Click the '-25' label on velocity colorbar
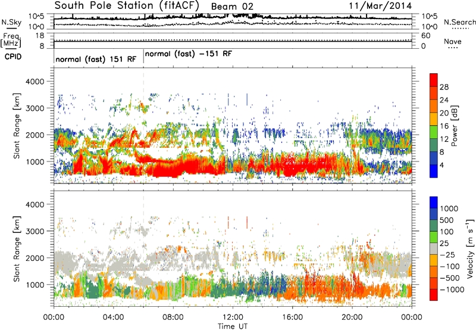Viewport: 476px width, 330px height. click(447, 254)
